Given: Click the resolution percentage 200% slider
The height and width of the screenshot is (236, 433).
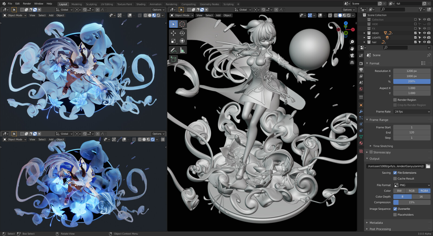Looking at the screenshot, I should [412, 81].
